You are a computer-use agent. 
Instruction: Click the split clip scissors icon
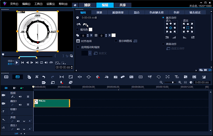pos(67,56)
